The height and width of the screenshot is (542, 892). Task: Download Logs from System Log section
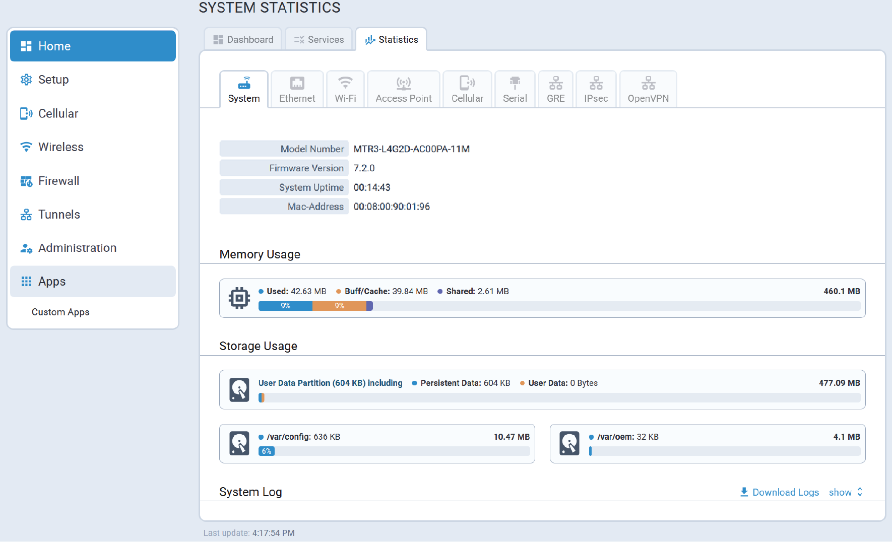click(x=779, y=492)
